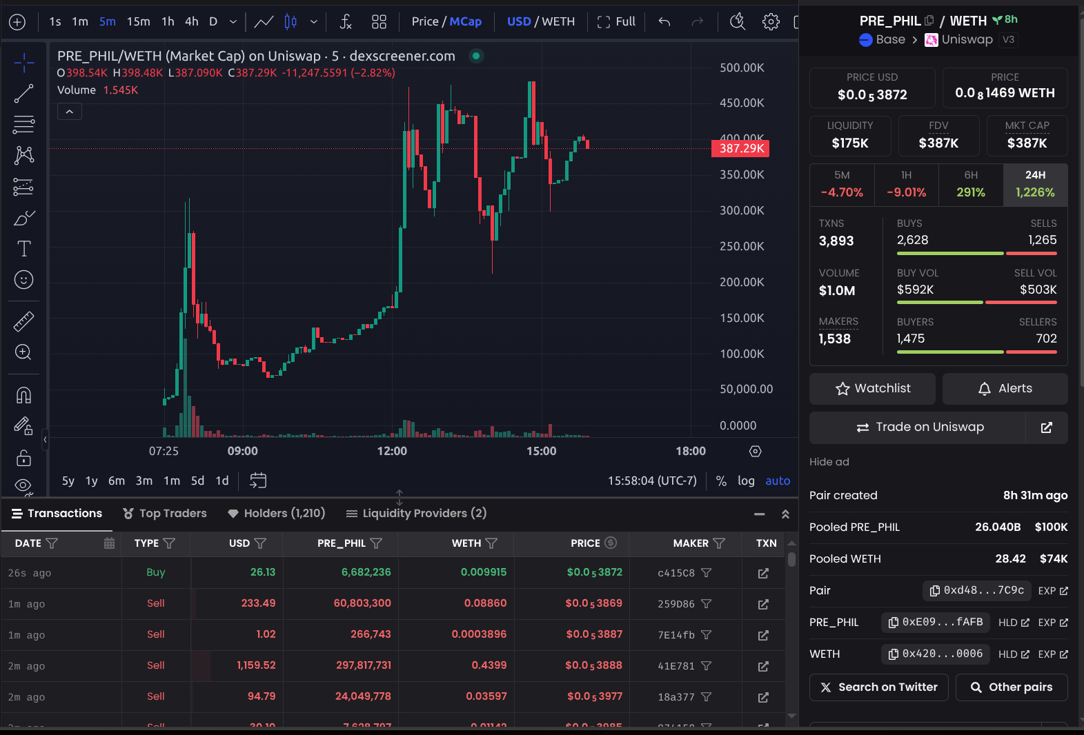
Task: Select the candlestick chart style icon
Action: click(x=290, y=22)
